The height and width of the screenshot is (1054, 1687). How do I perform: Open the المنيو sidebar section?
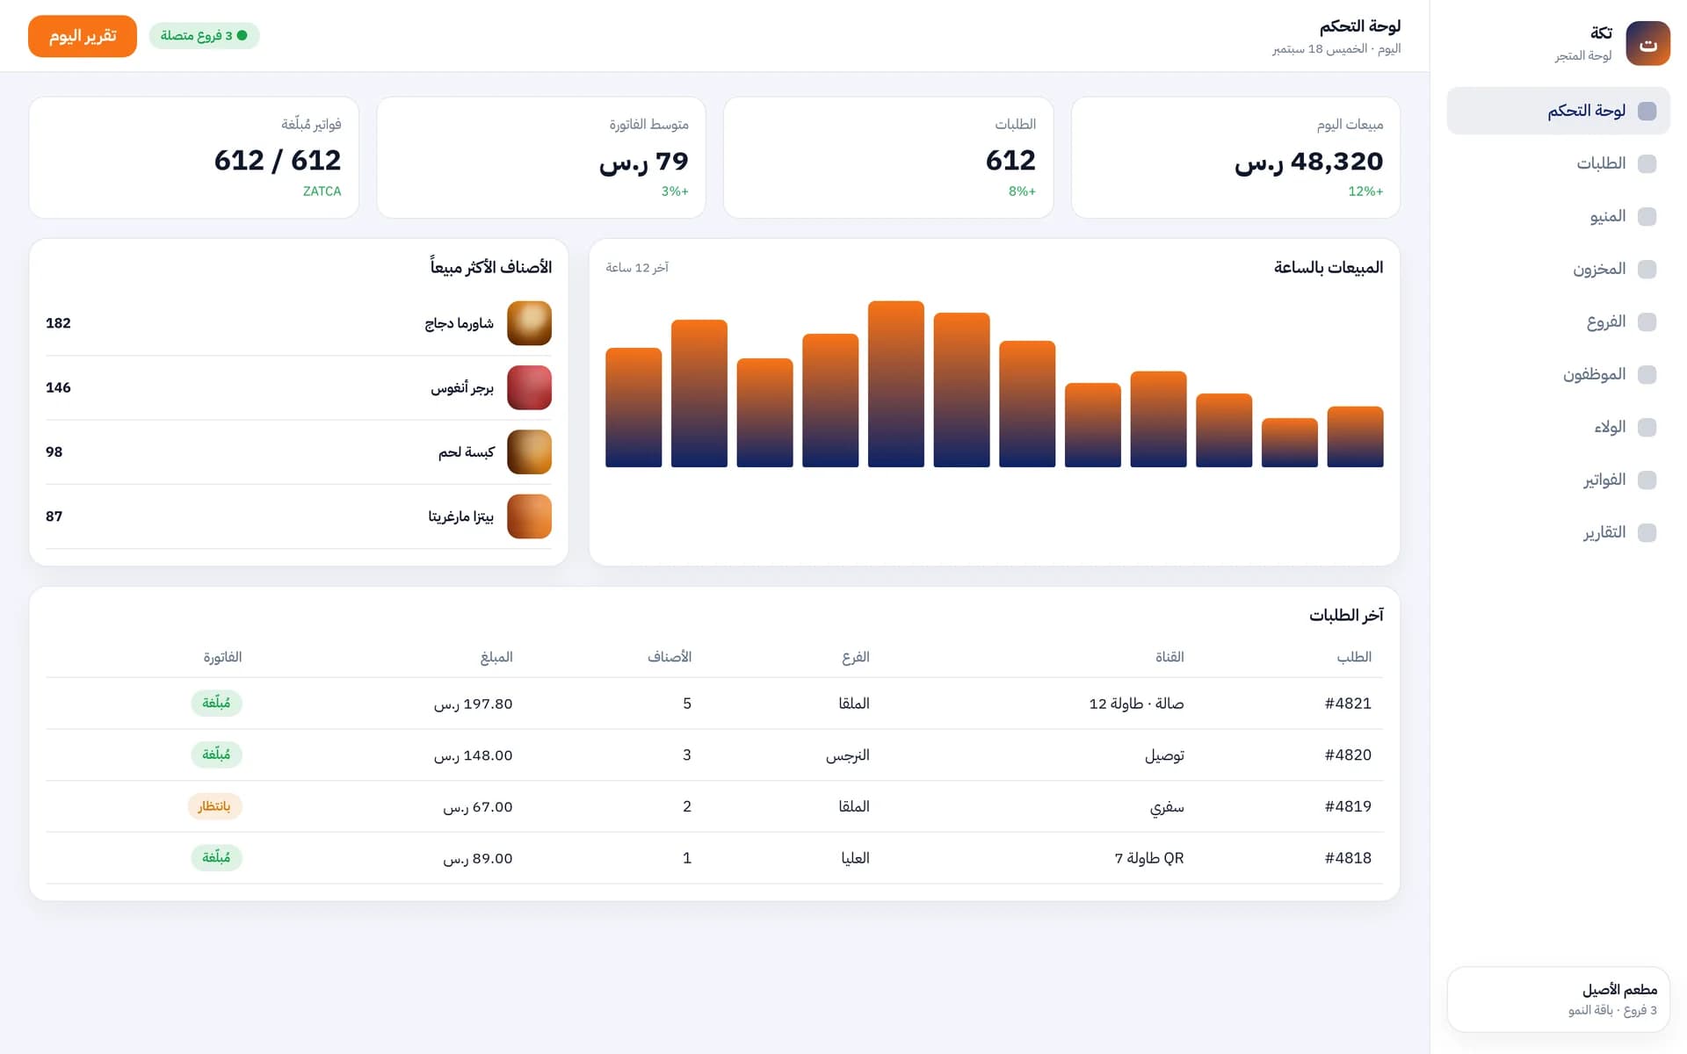[1558, 216]
